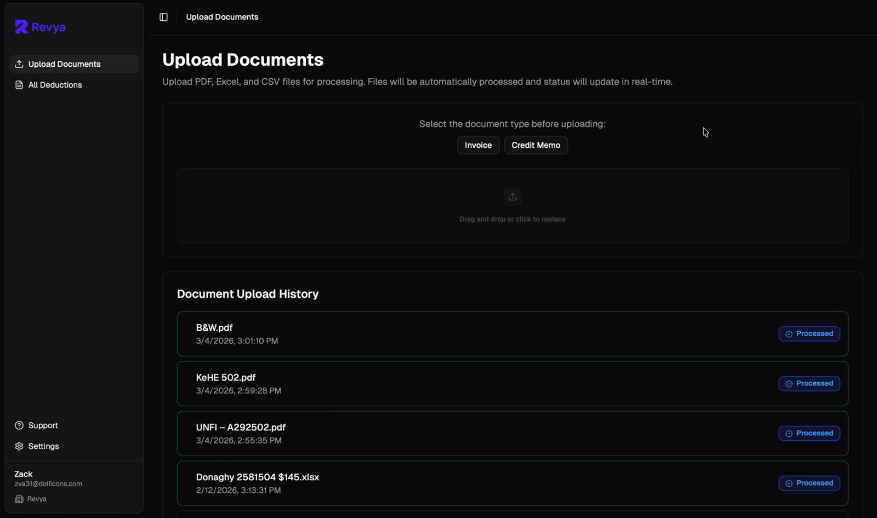The width and height of the screenshot is (877, 518).
Task: Click the Processed badge on KeHE 502.pdf
Action: pos(809,383)
